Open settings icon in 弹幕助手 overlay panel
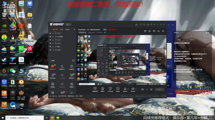 pyautogui.click(x=209, y=33)
